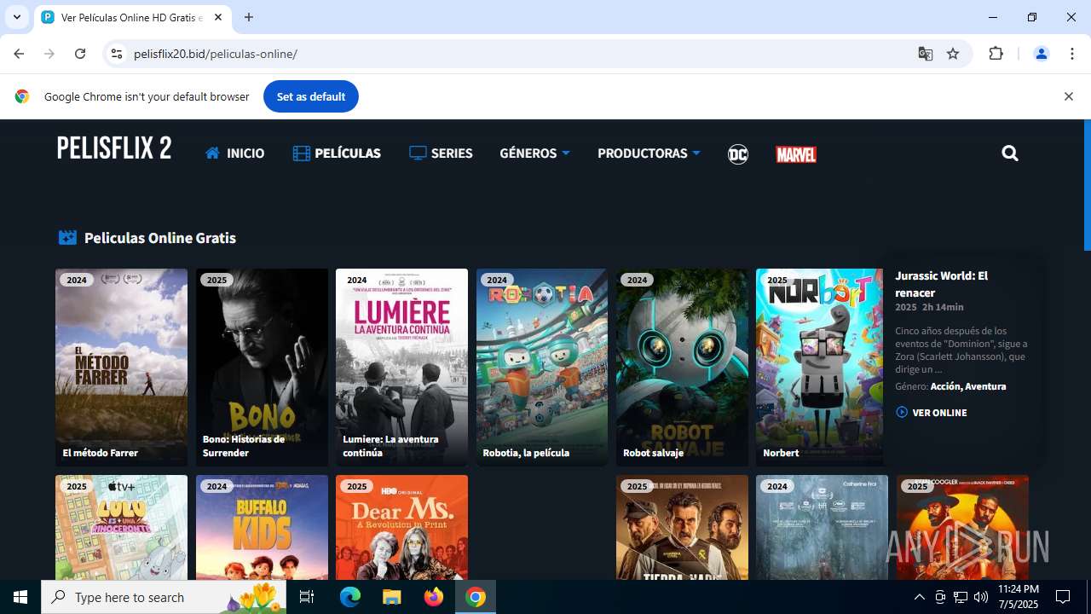Open the volume control tray icon

click(981, 597)
